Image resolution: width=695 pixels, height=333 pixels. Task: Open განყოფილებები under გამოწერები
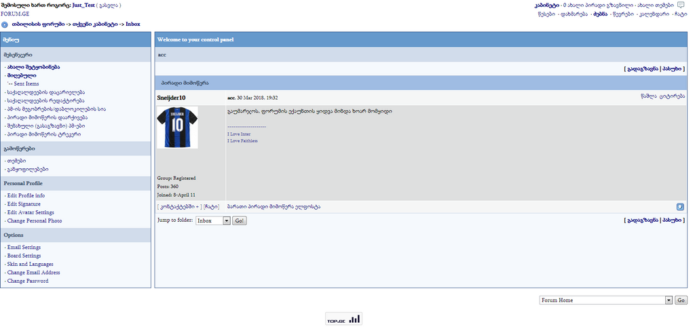[27, 170]
